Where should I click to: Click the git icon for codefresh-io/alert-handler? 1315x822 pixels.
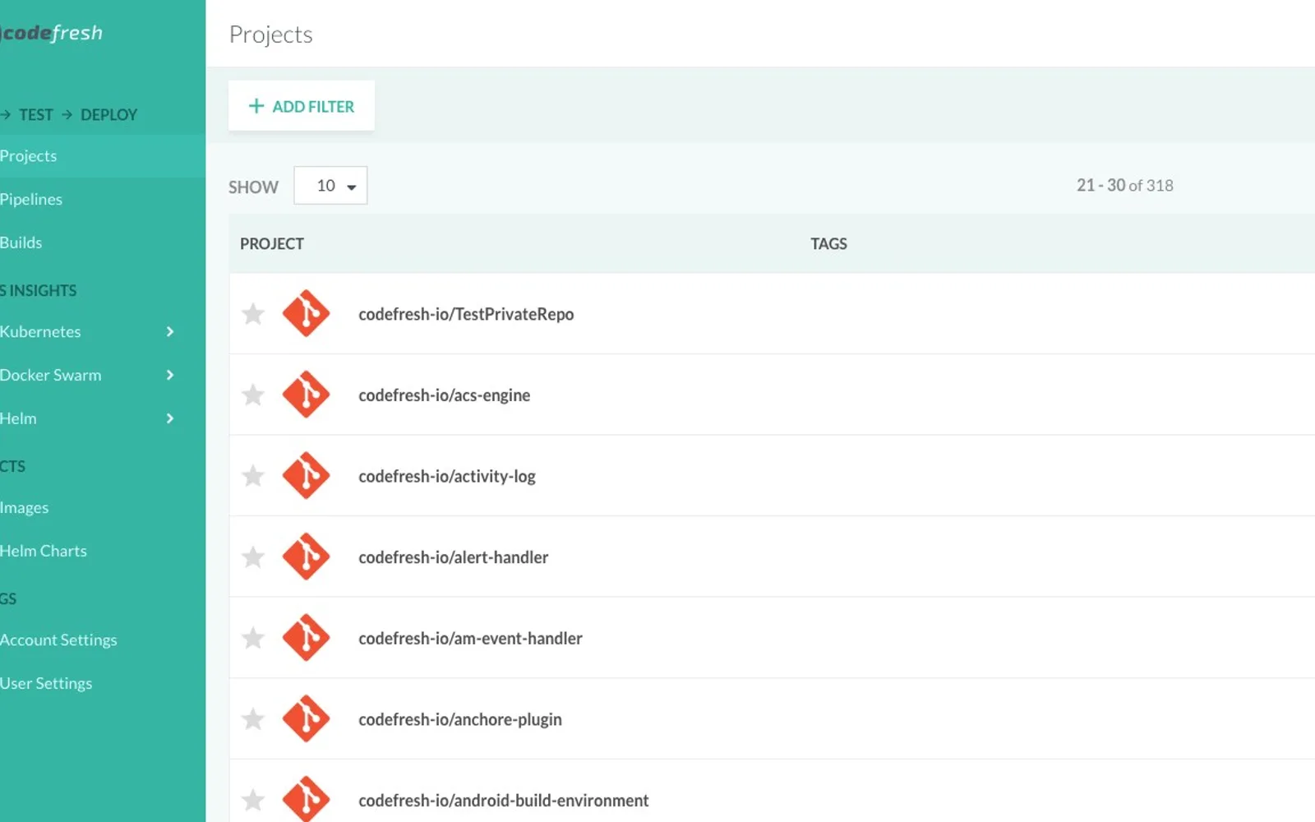coord(306,556)
